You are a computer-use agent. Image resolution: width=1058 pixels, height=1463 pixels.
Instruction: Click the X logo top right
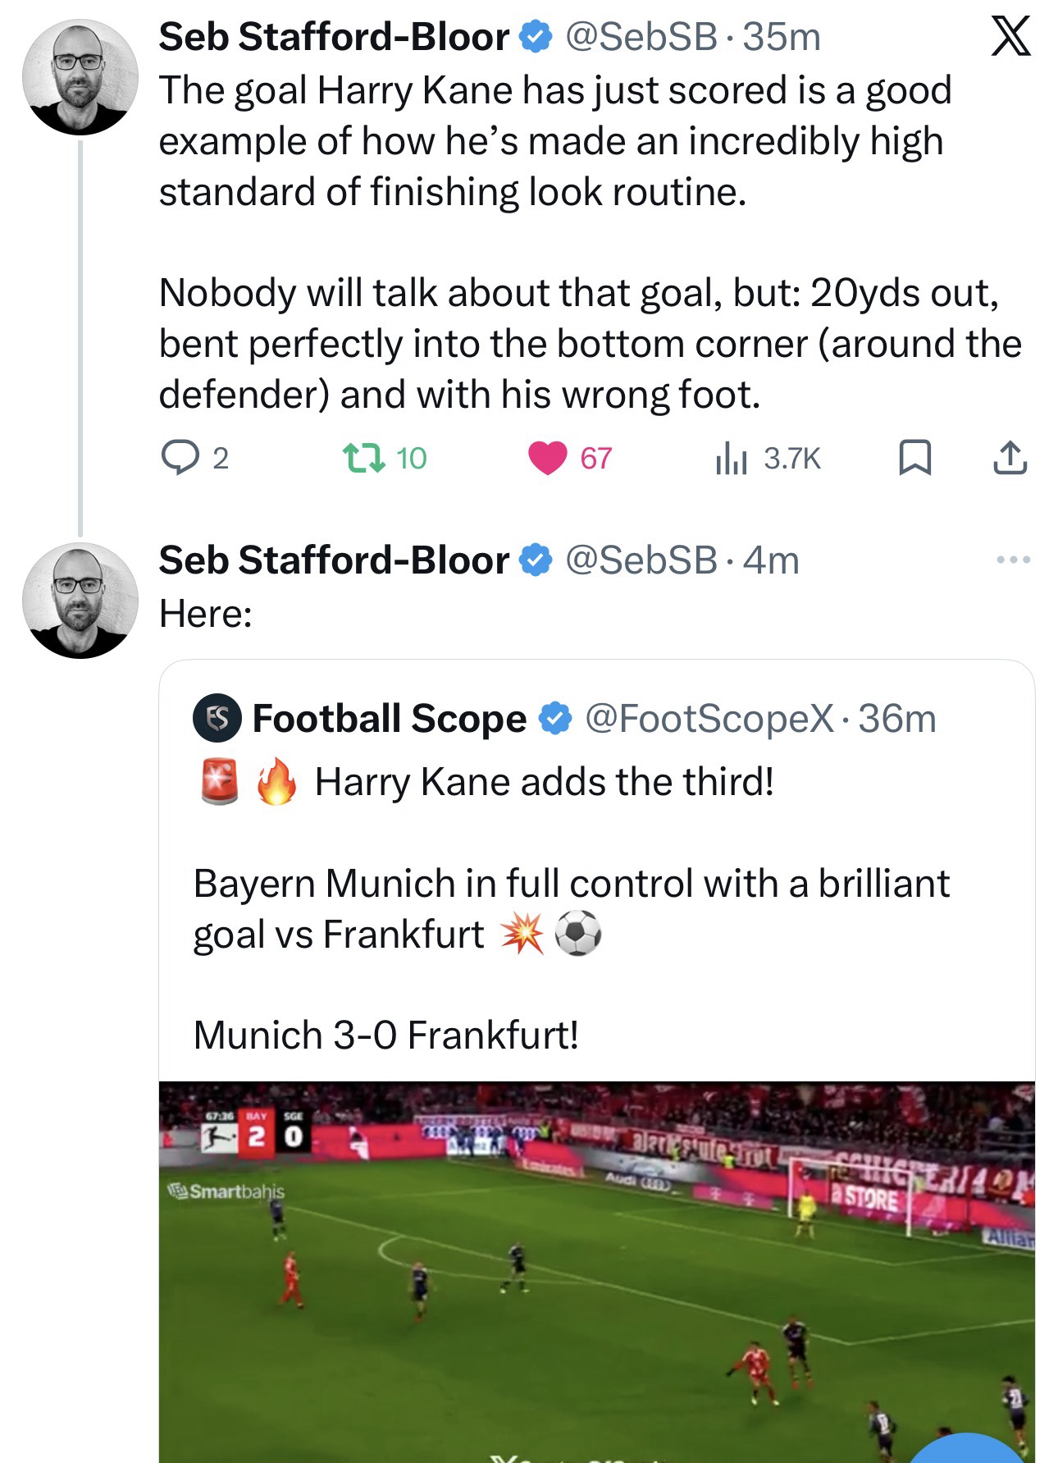tap(1010, 38)
